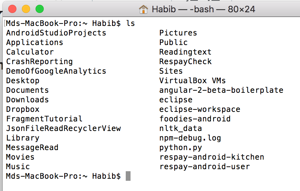This screenshot has width=300, height=191.
Task: Click on DemoOfGoogleAnalytics entry
Action: coord(56,71)
